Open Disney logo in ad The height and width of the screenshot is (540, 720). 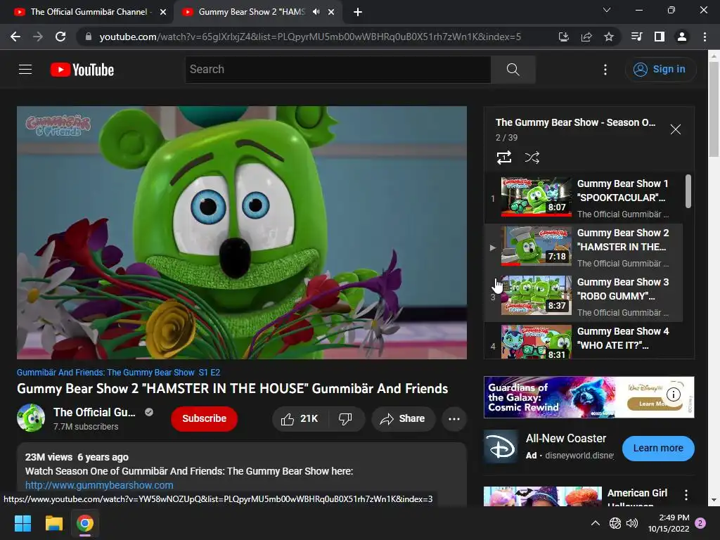coord(501,447)
